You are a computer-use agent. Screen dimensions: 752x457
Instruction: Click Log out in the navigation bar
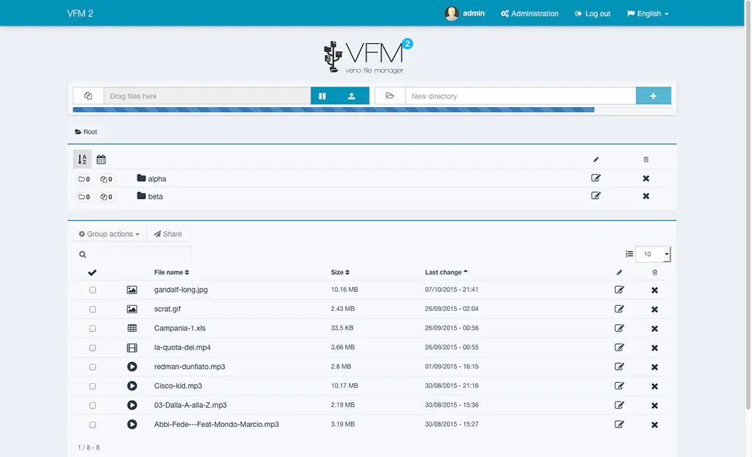[593, 13]
